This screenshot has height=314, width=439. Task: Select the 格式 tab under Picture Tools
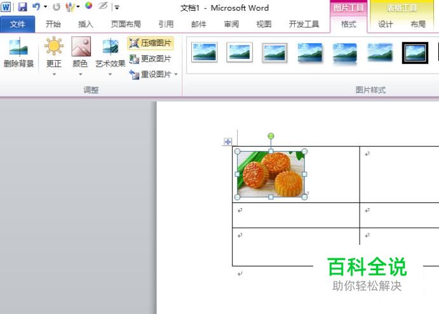tap(349, 24)
